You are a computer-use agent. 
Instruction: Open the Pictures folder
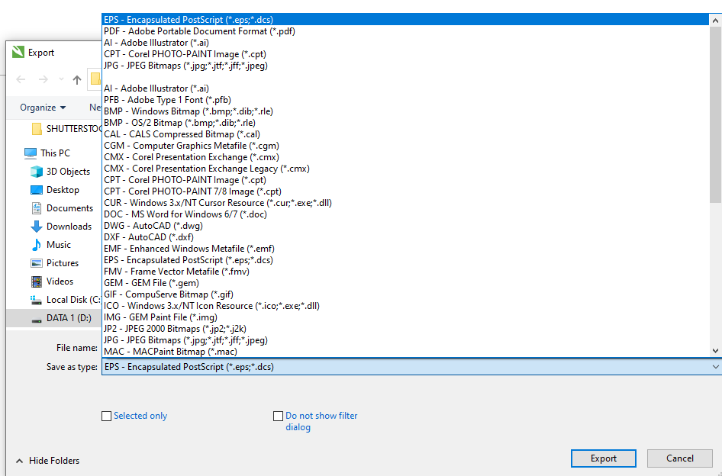click(x=62, y=263)
